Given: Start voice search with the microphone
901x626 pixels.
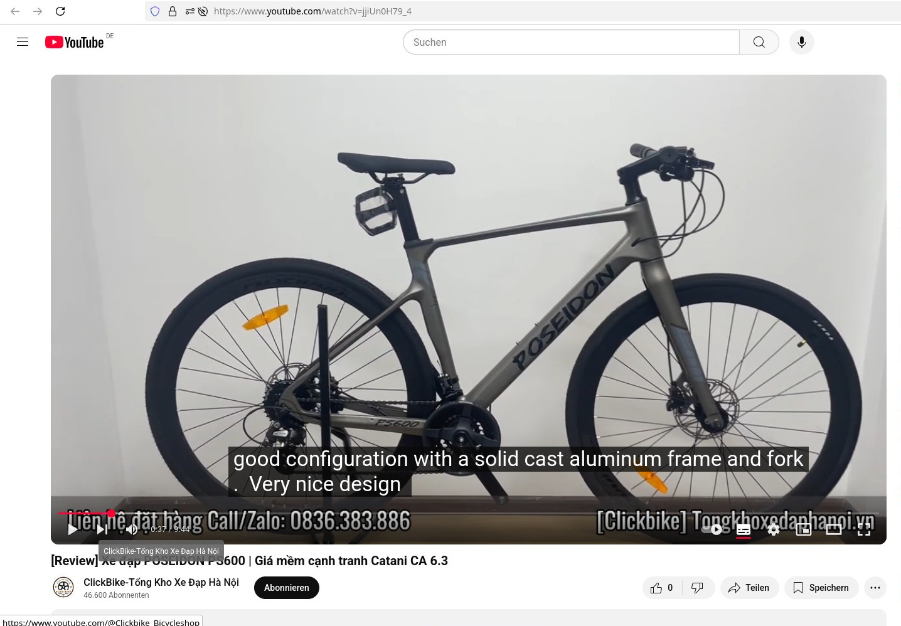Looking at the screenshot, I should tap(802, 42).
